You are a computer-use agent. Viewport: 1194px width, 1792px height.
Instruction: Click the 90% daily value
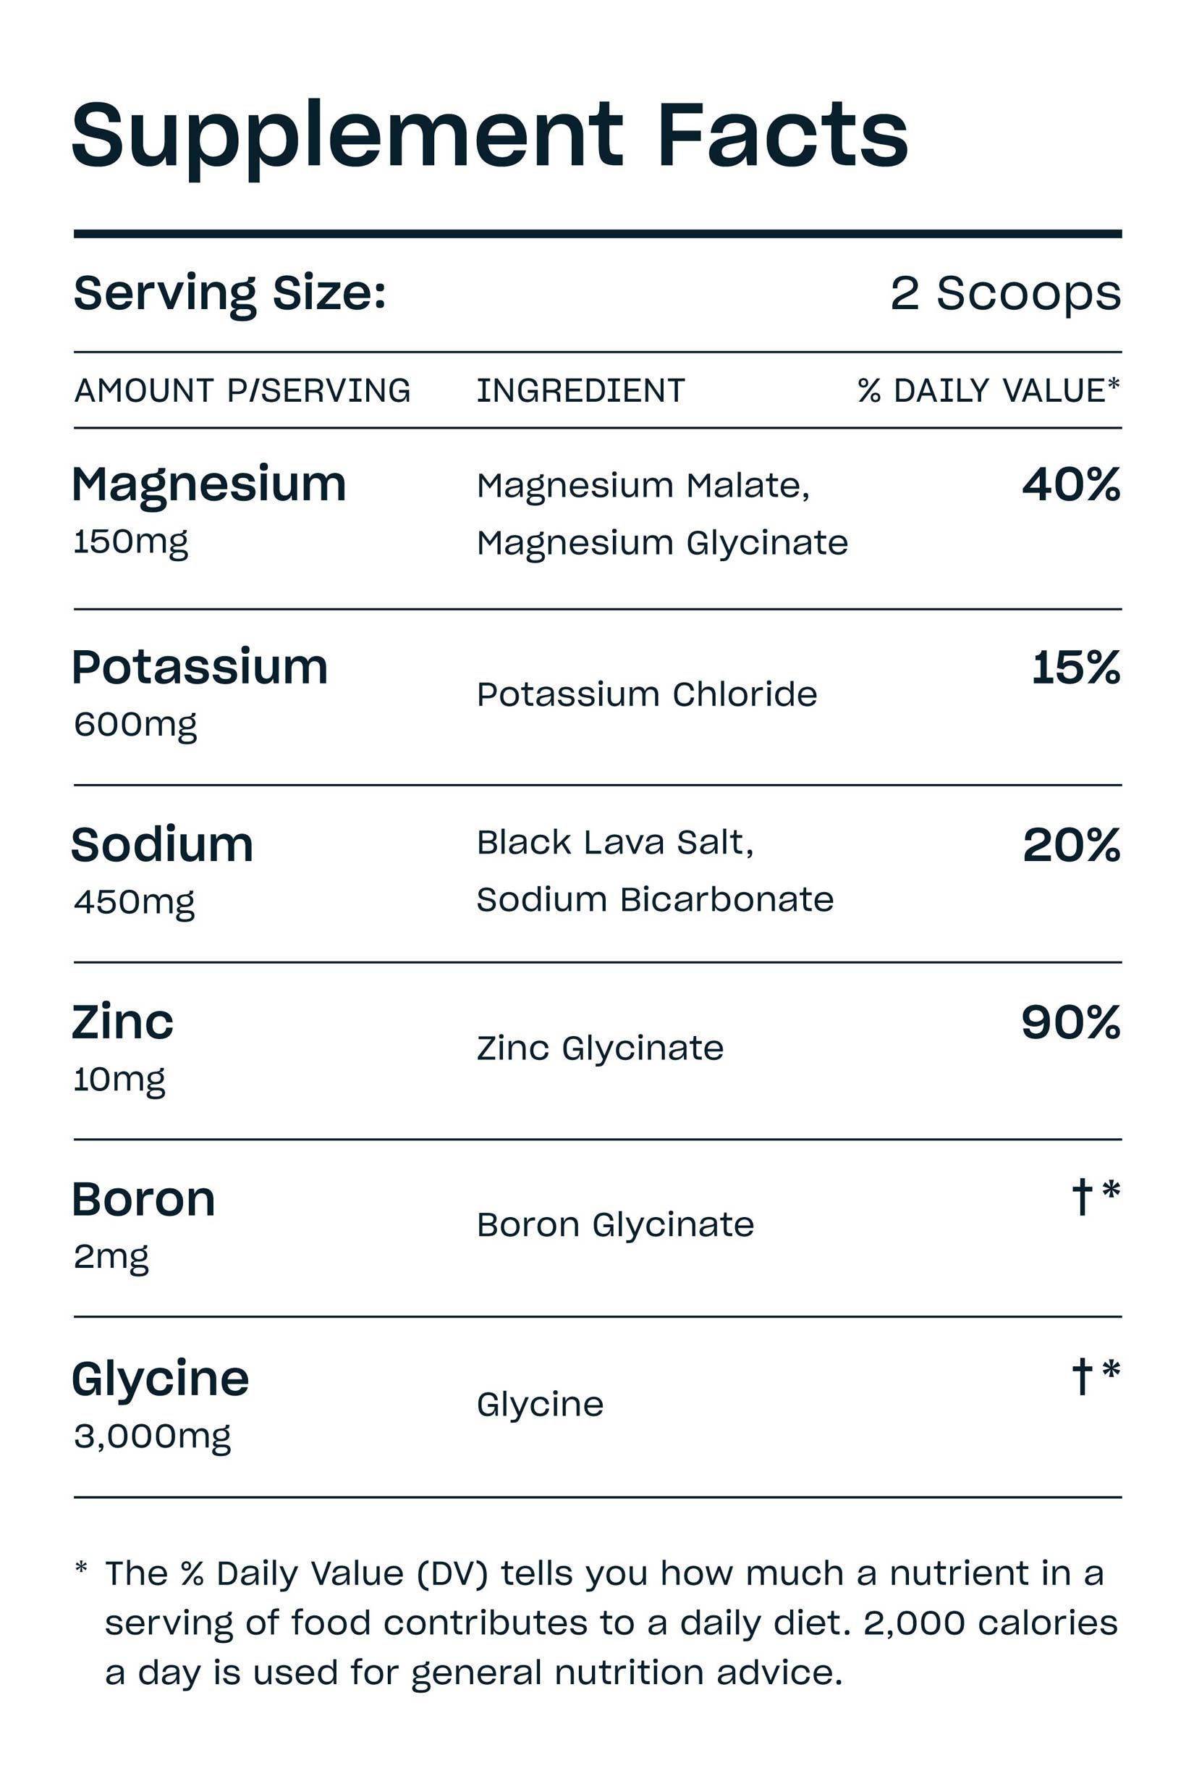click(x=1071, y=1022)
